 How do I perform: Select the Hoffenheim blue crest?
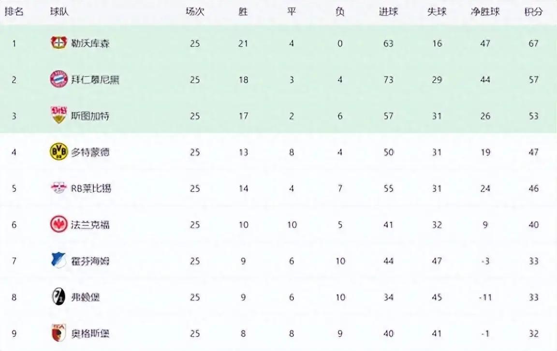point(59,261)
